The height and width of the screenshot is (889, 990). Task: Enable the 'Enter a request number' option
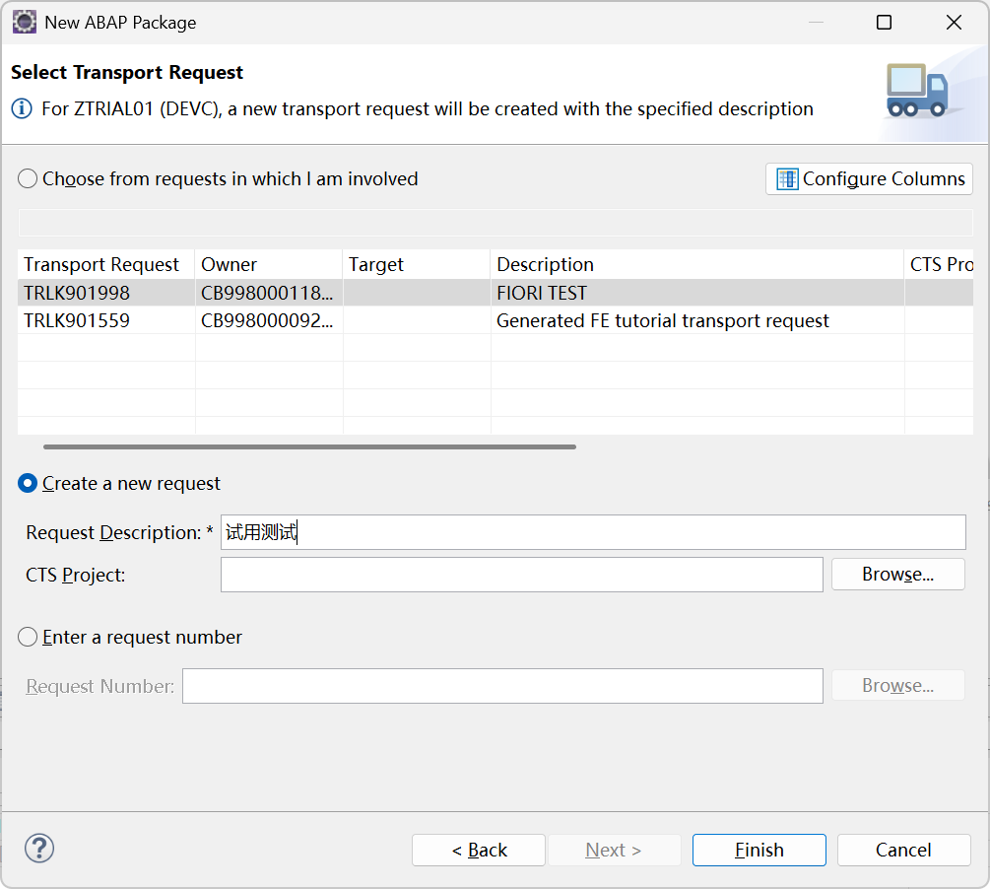pos(28,637)
